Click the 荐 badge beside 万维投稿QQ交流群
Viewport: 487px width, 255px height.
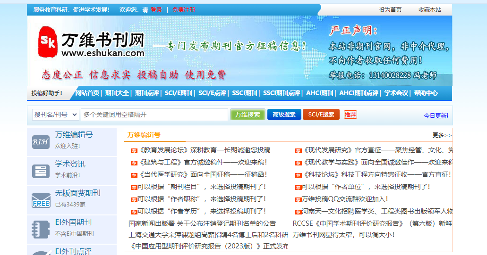point(298,199)
